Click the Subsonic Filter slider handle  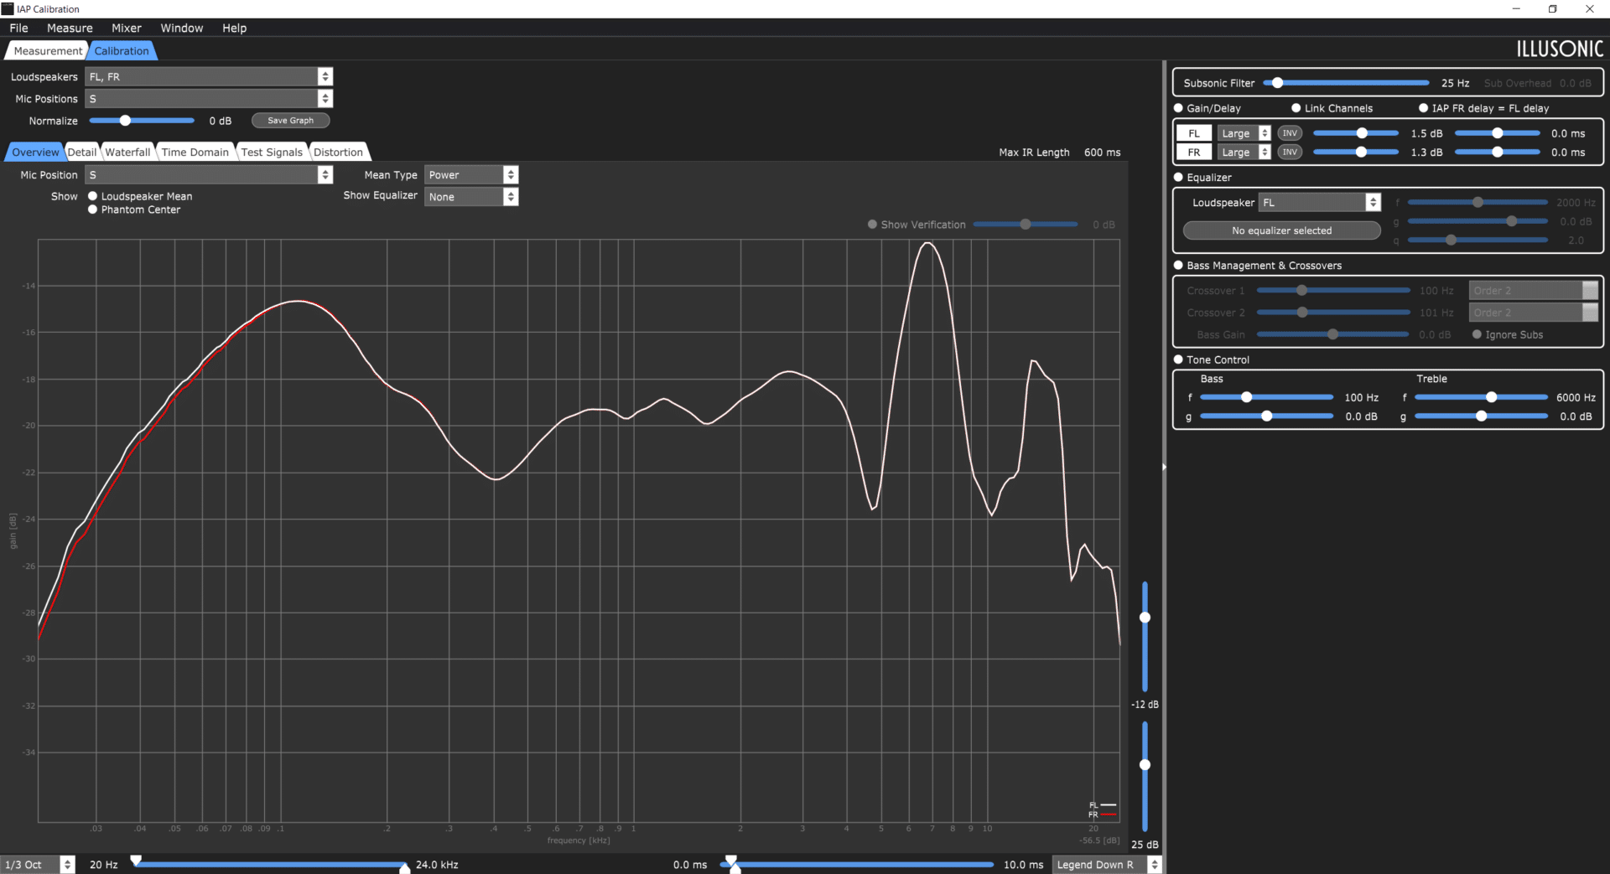click(x=1277, y=83)
